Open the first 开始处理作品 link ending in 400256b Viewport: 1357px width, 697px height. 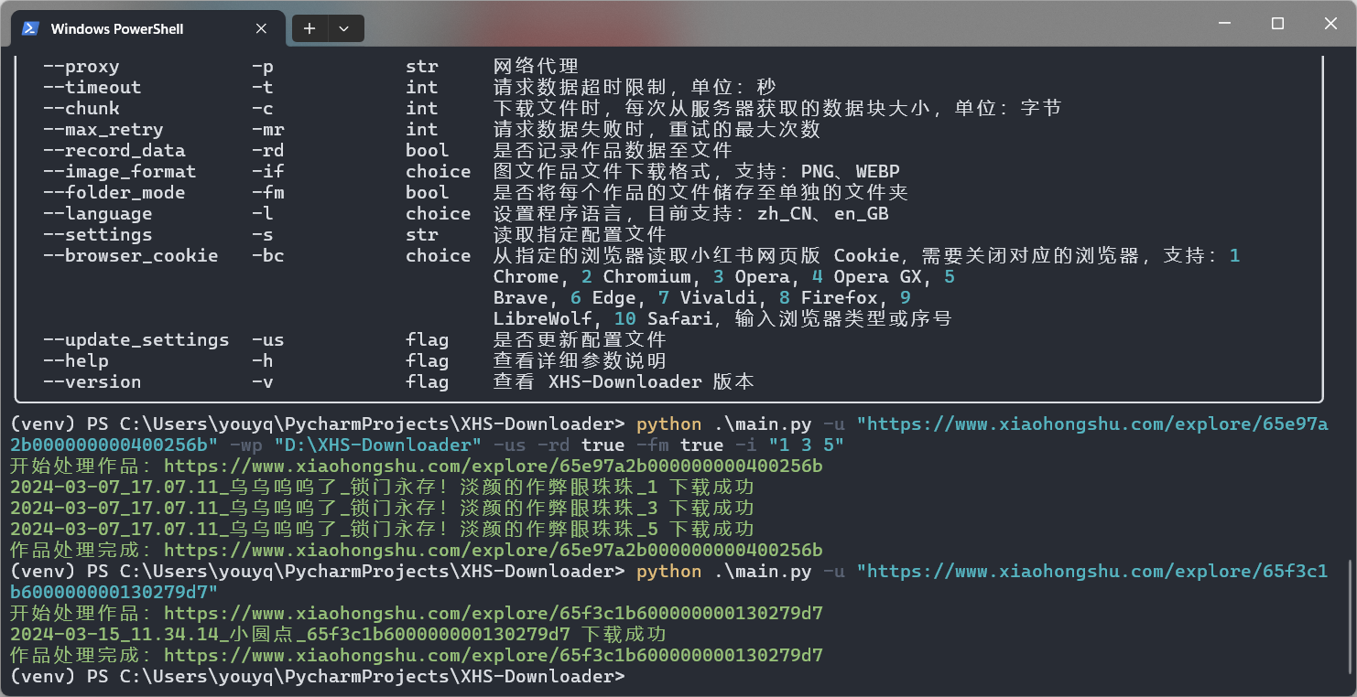[x=493, y=466]
